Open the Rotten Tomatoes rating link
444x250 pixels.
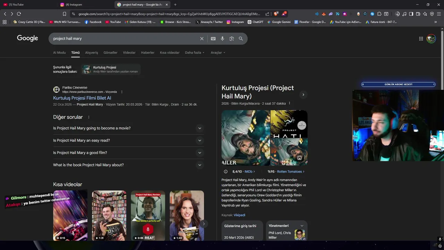tap(290, 172)
